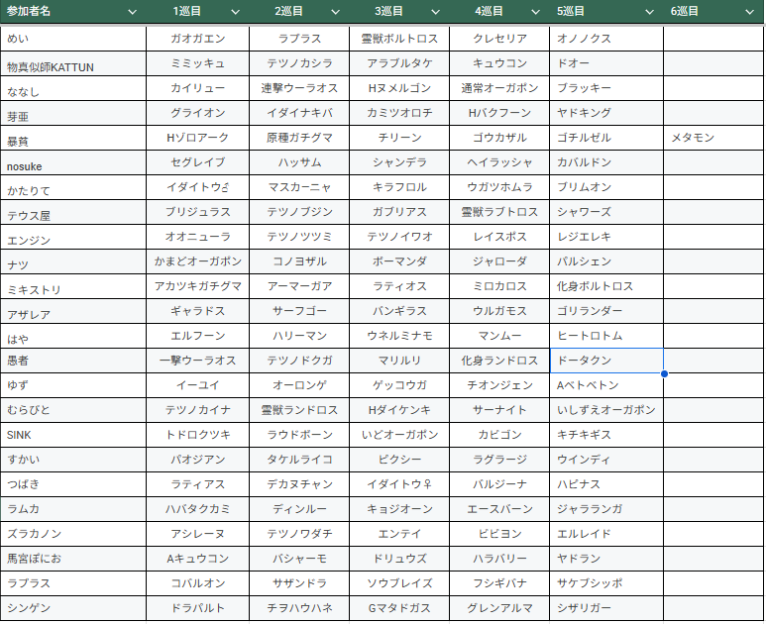This screenshot has width=766, height=624.
Task: Select the participant cell nosuke
Action: coord(73,162)
